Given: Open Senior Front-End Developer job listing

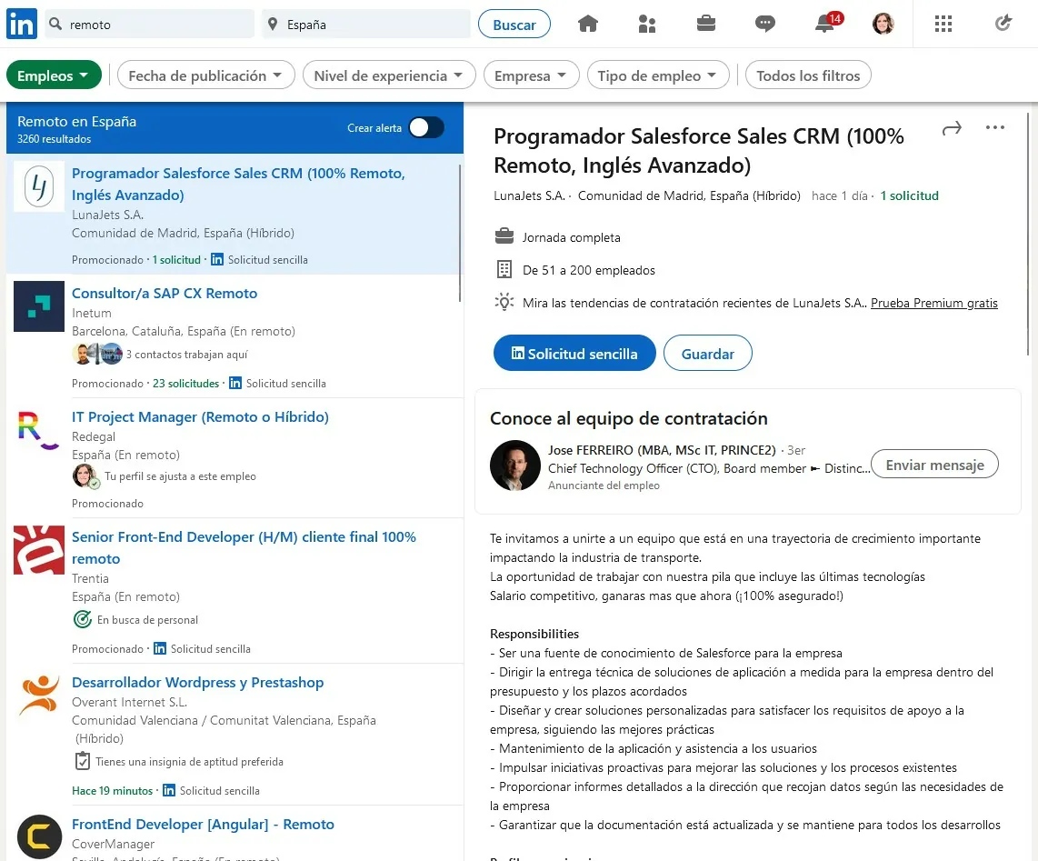Looking at the screenshot, I should coord(244,547).
